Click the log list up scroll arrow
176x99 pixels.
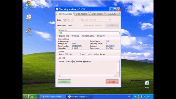pos(118,62)
